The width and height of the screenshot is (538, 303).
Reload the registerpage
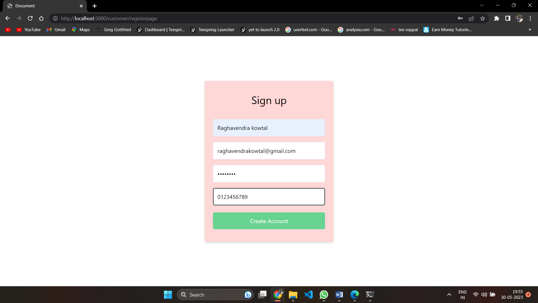[x=30, y=18]
